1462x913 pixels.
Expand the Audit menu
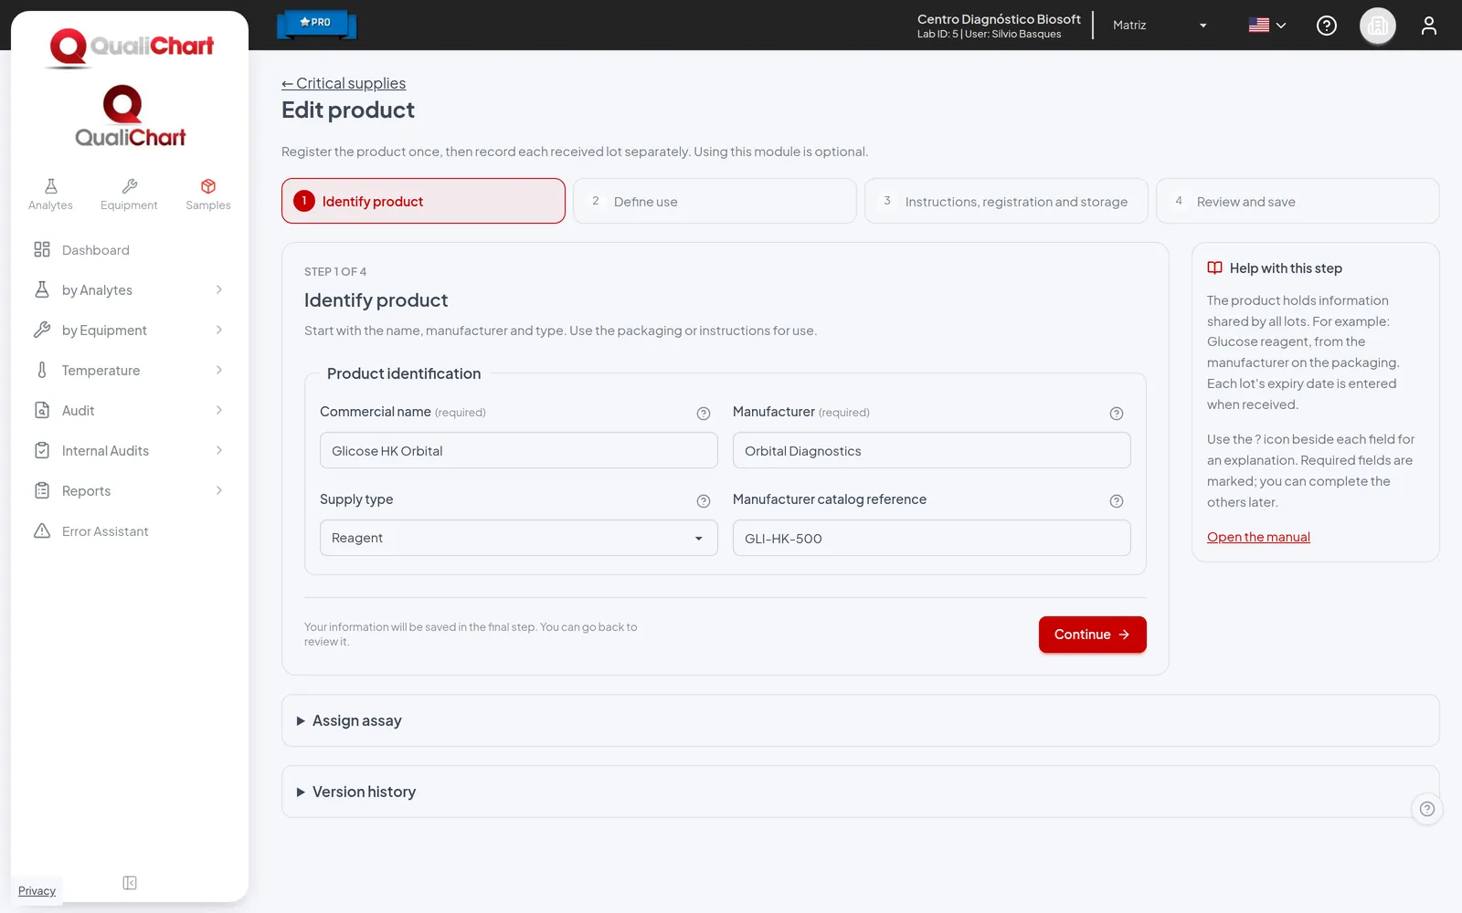[129, 411]
